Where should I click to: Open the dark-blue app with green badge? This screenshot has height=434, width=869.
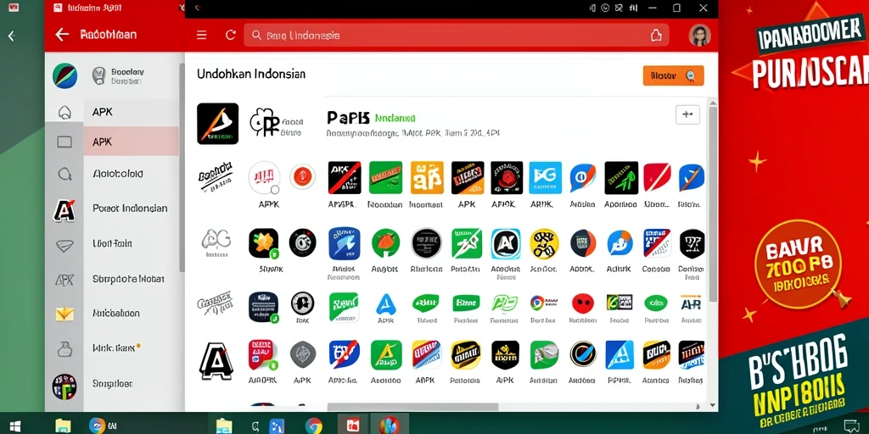pos(264,307)
